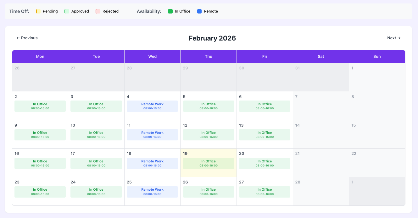Open In Office entry on February 10

[96, 135]
